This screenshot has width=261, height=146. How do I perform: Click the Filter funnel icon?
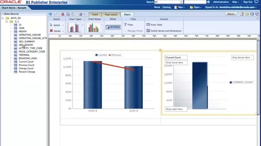(125, 24)
